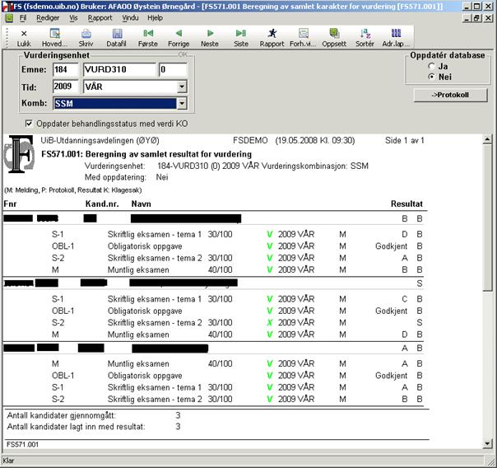Image resolution: width=497 pixels, height=468 pixels.
Task: Click the Fnr column header
Action: [x=10, y=204]
